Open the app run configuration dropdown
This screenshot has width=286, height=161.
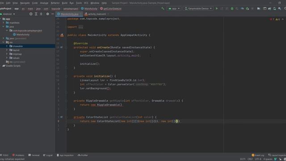pos(174,8)
